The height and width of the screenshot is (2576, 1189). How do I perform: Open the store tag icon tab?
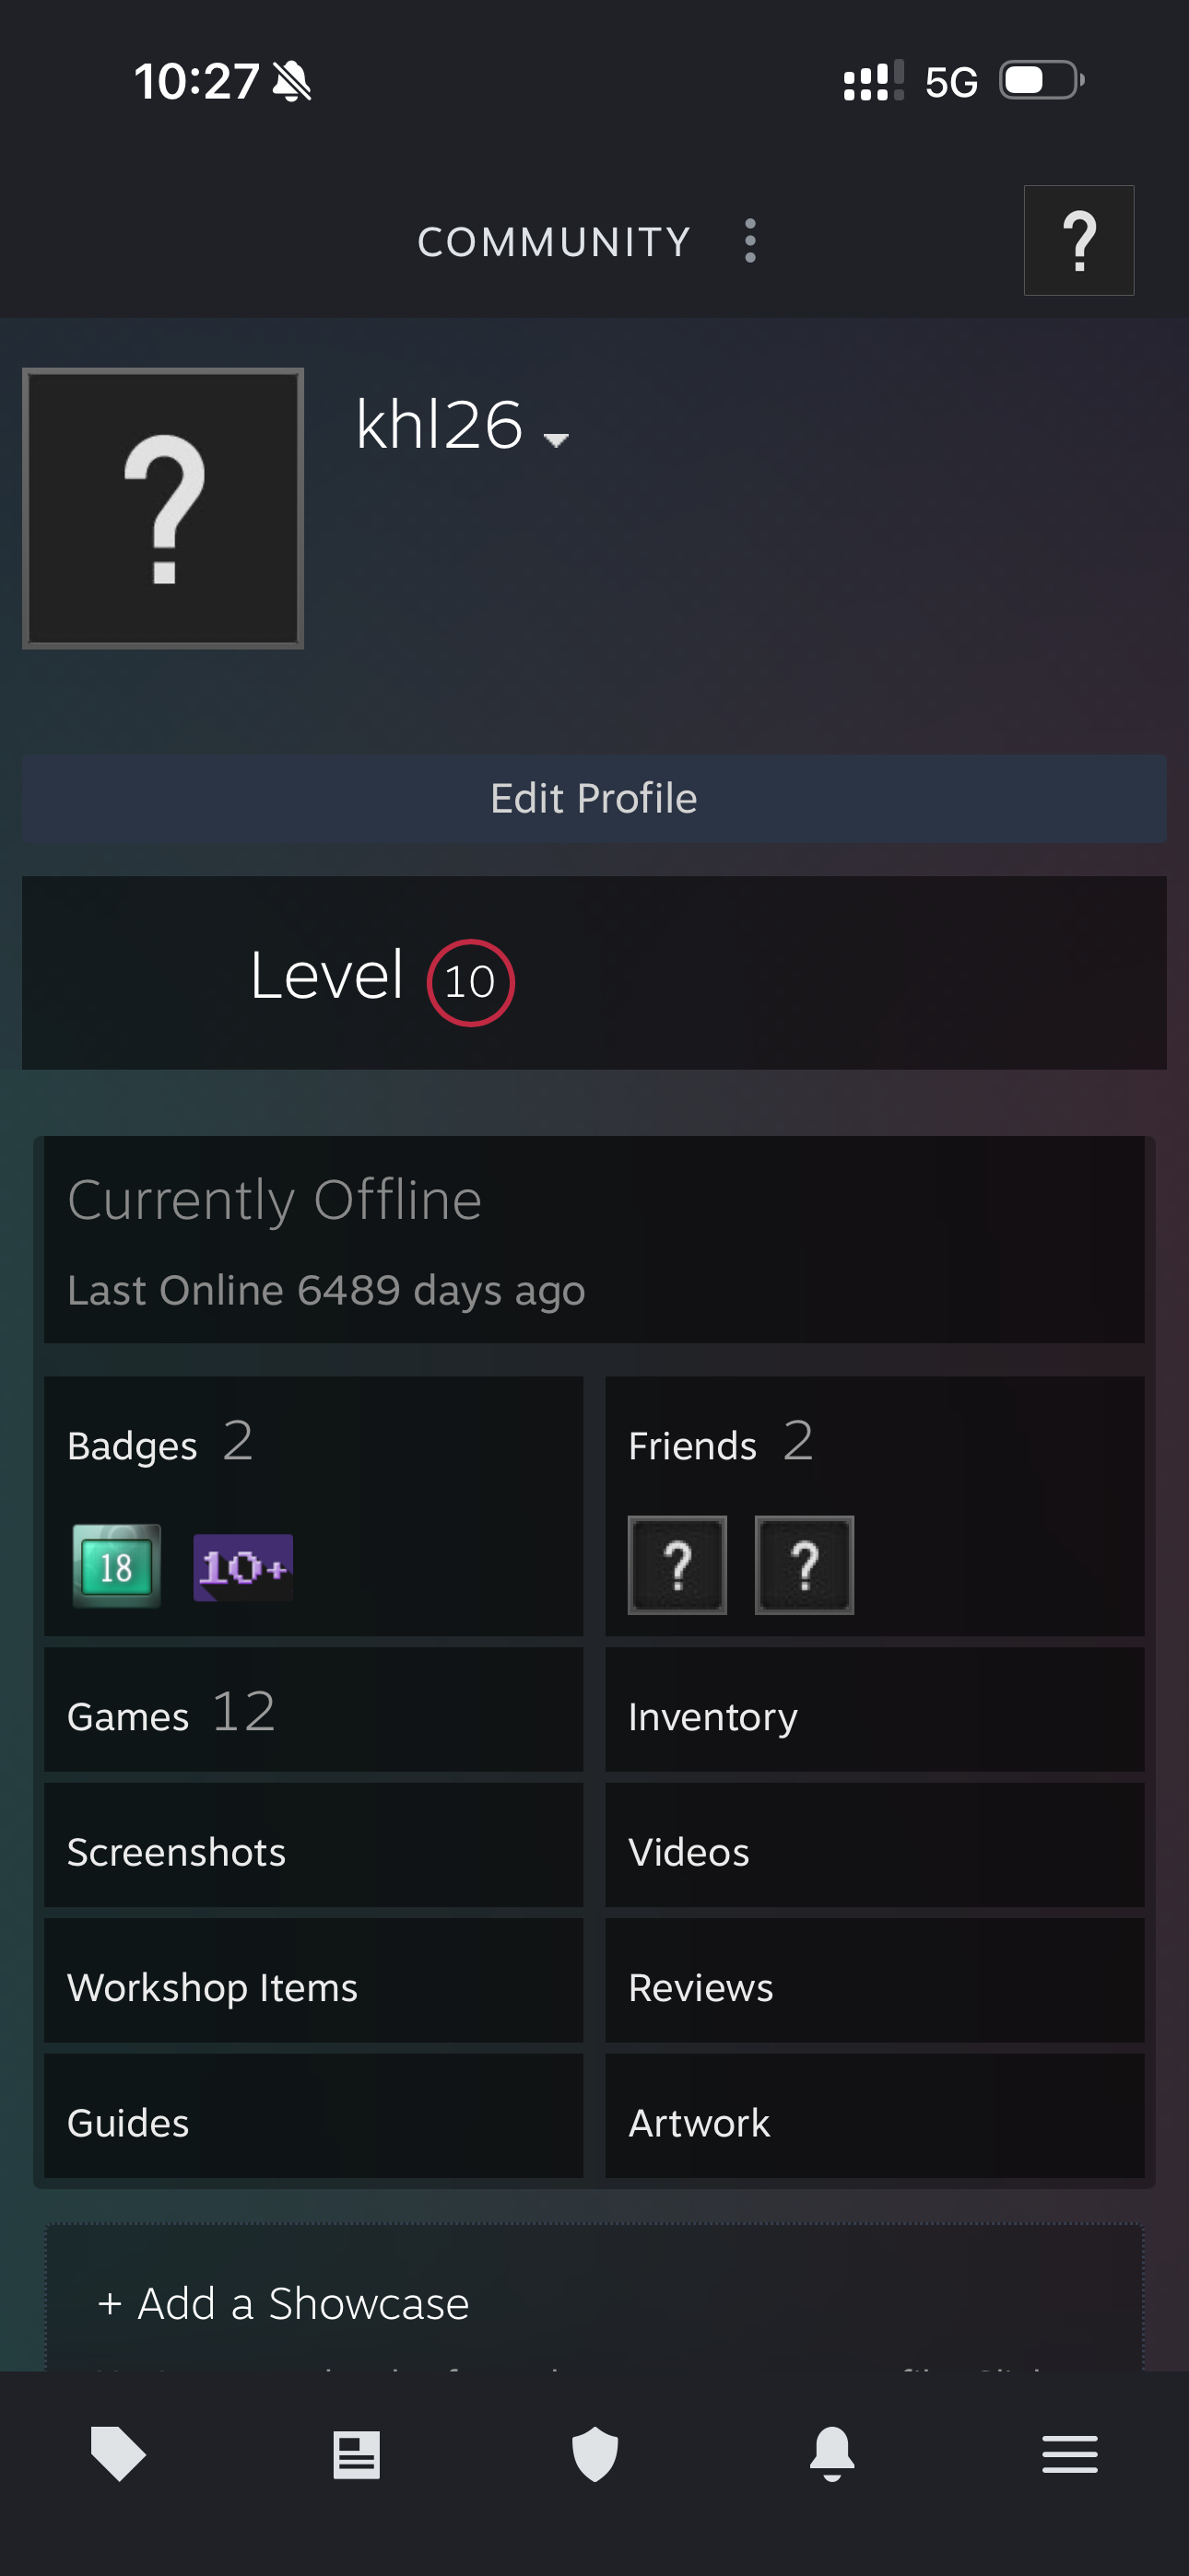(118, 2454)
